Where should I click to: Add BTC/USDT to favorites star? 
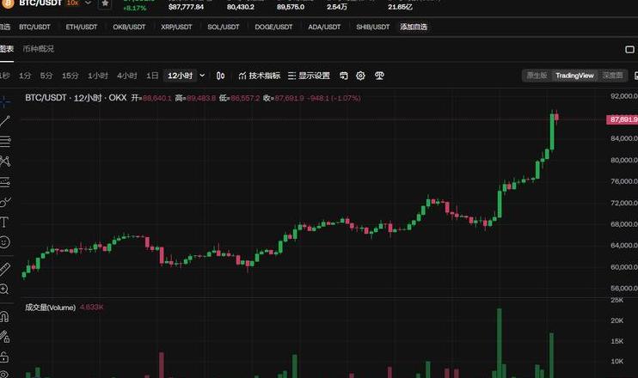105,3
